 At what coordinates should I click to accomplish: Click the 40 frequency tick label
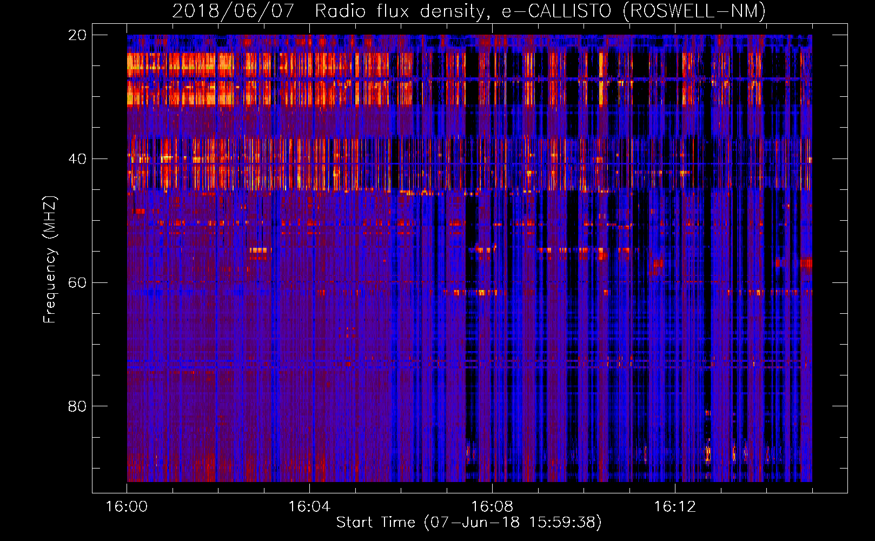click(77, 159)
